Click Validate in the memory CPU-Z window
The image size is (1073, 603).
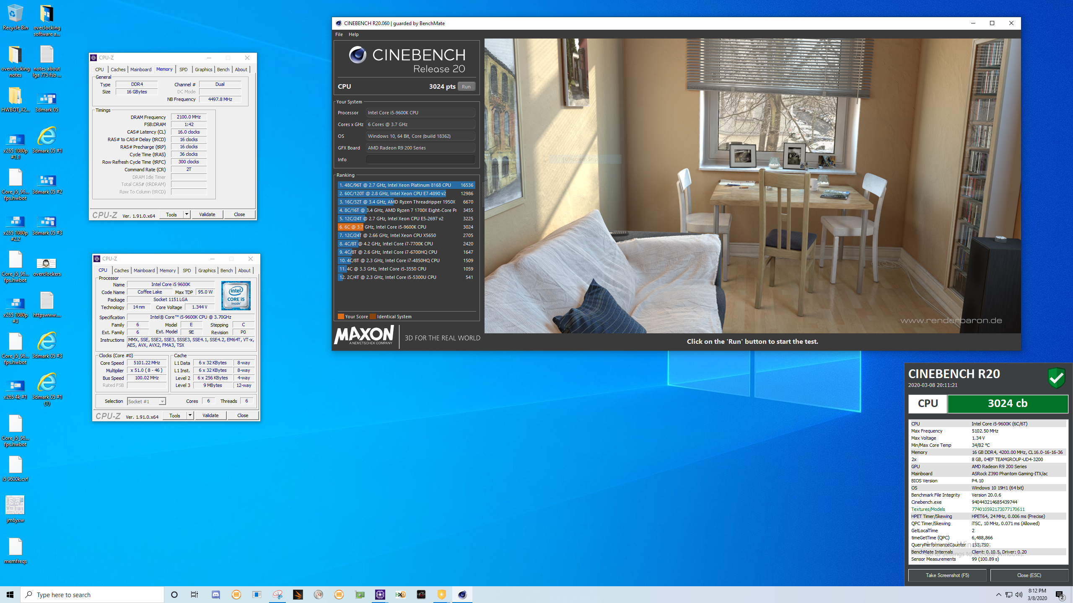coord(207,214)
